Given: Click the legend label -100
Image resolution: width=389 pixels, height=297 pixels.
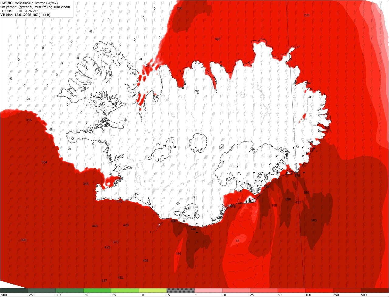Looking at the screenshot, I should pos(59,295).
